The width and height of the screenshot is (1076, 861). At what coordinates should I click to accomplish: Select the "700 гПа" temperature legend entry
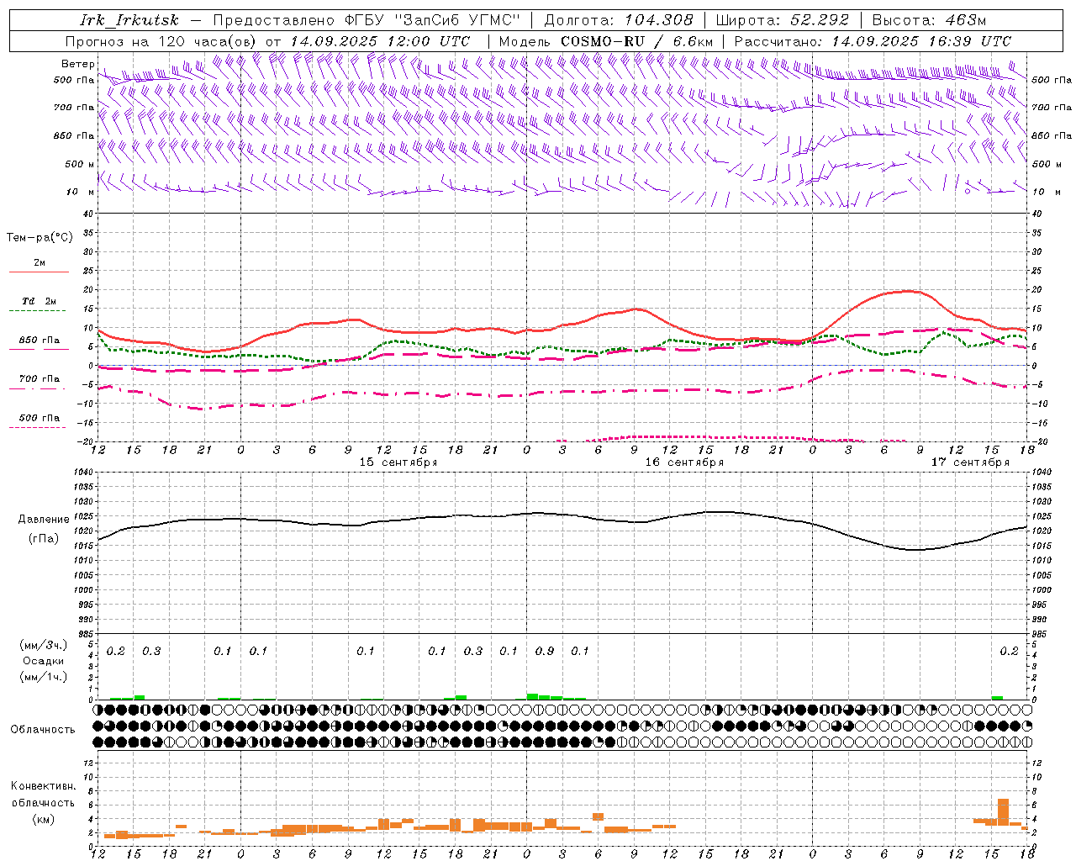tap(40, 379)
